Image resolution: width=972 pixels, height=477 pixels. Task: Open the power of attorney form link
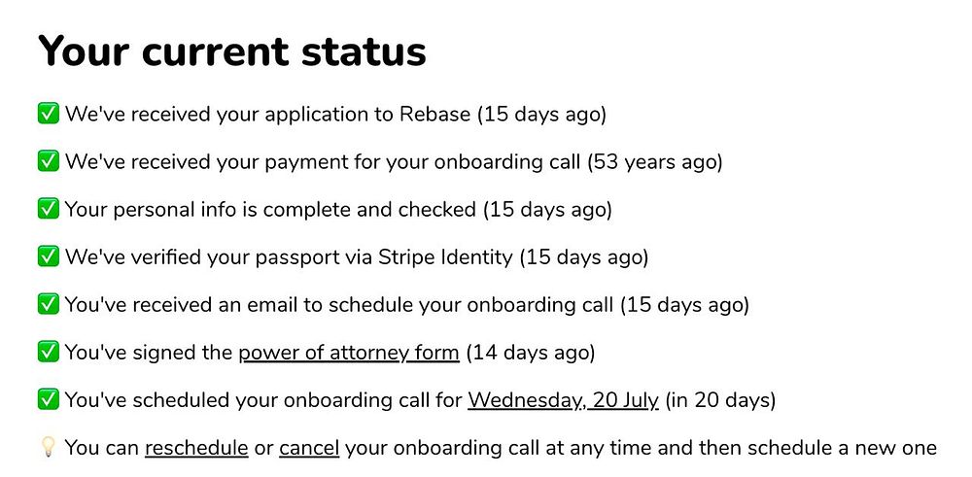[348, 353]
